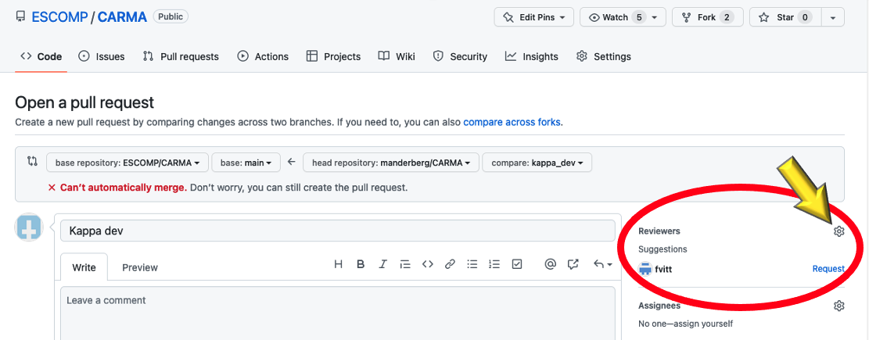This screenshot has height=340, width=869.
Task: Open the compare: kappa_dev branch dropdown
Action: click(537, 163)
